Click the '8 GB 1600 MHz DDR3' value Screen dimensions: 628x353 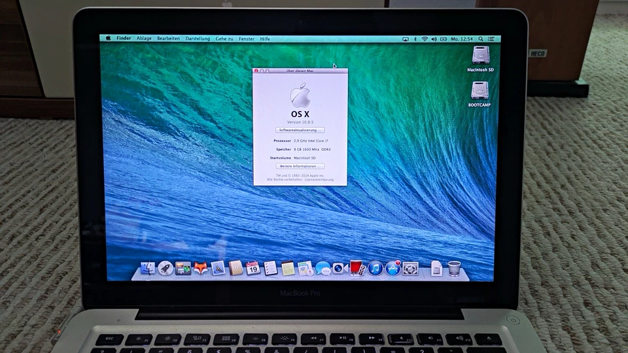312,149
